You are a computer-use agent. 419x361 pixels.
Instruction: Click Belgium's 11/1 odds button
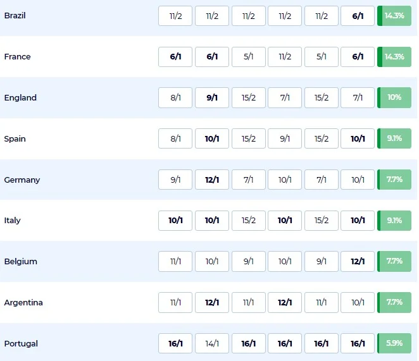(175, 262)
